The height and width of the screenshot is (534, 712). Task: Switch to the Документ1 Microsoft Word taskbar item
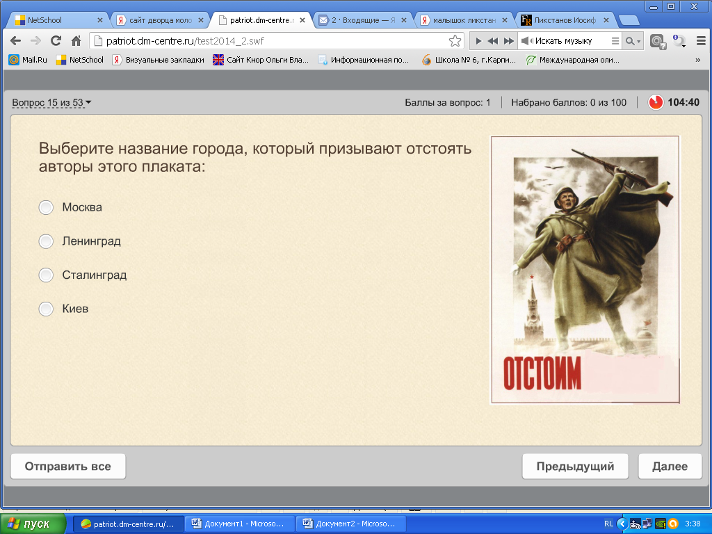pyautogui.click(x=240, y=524)
